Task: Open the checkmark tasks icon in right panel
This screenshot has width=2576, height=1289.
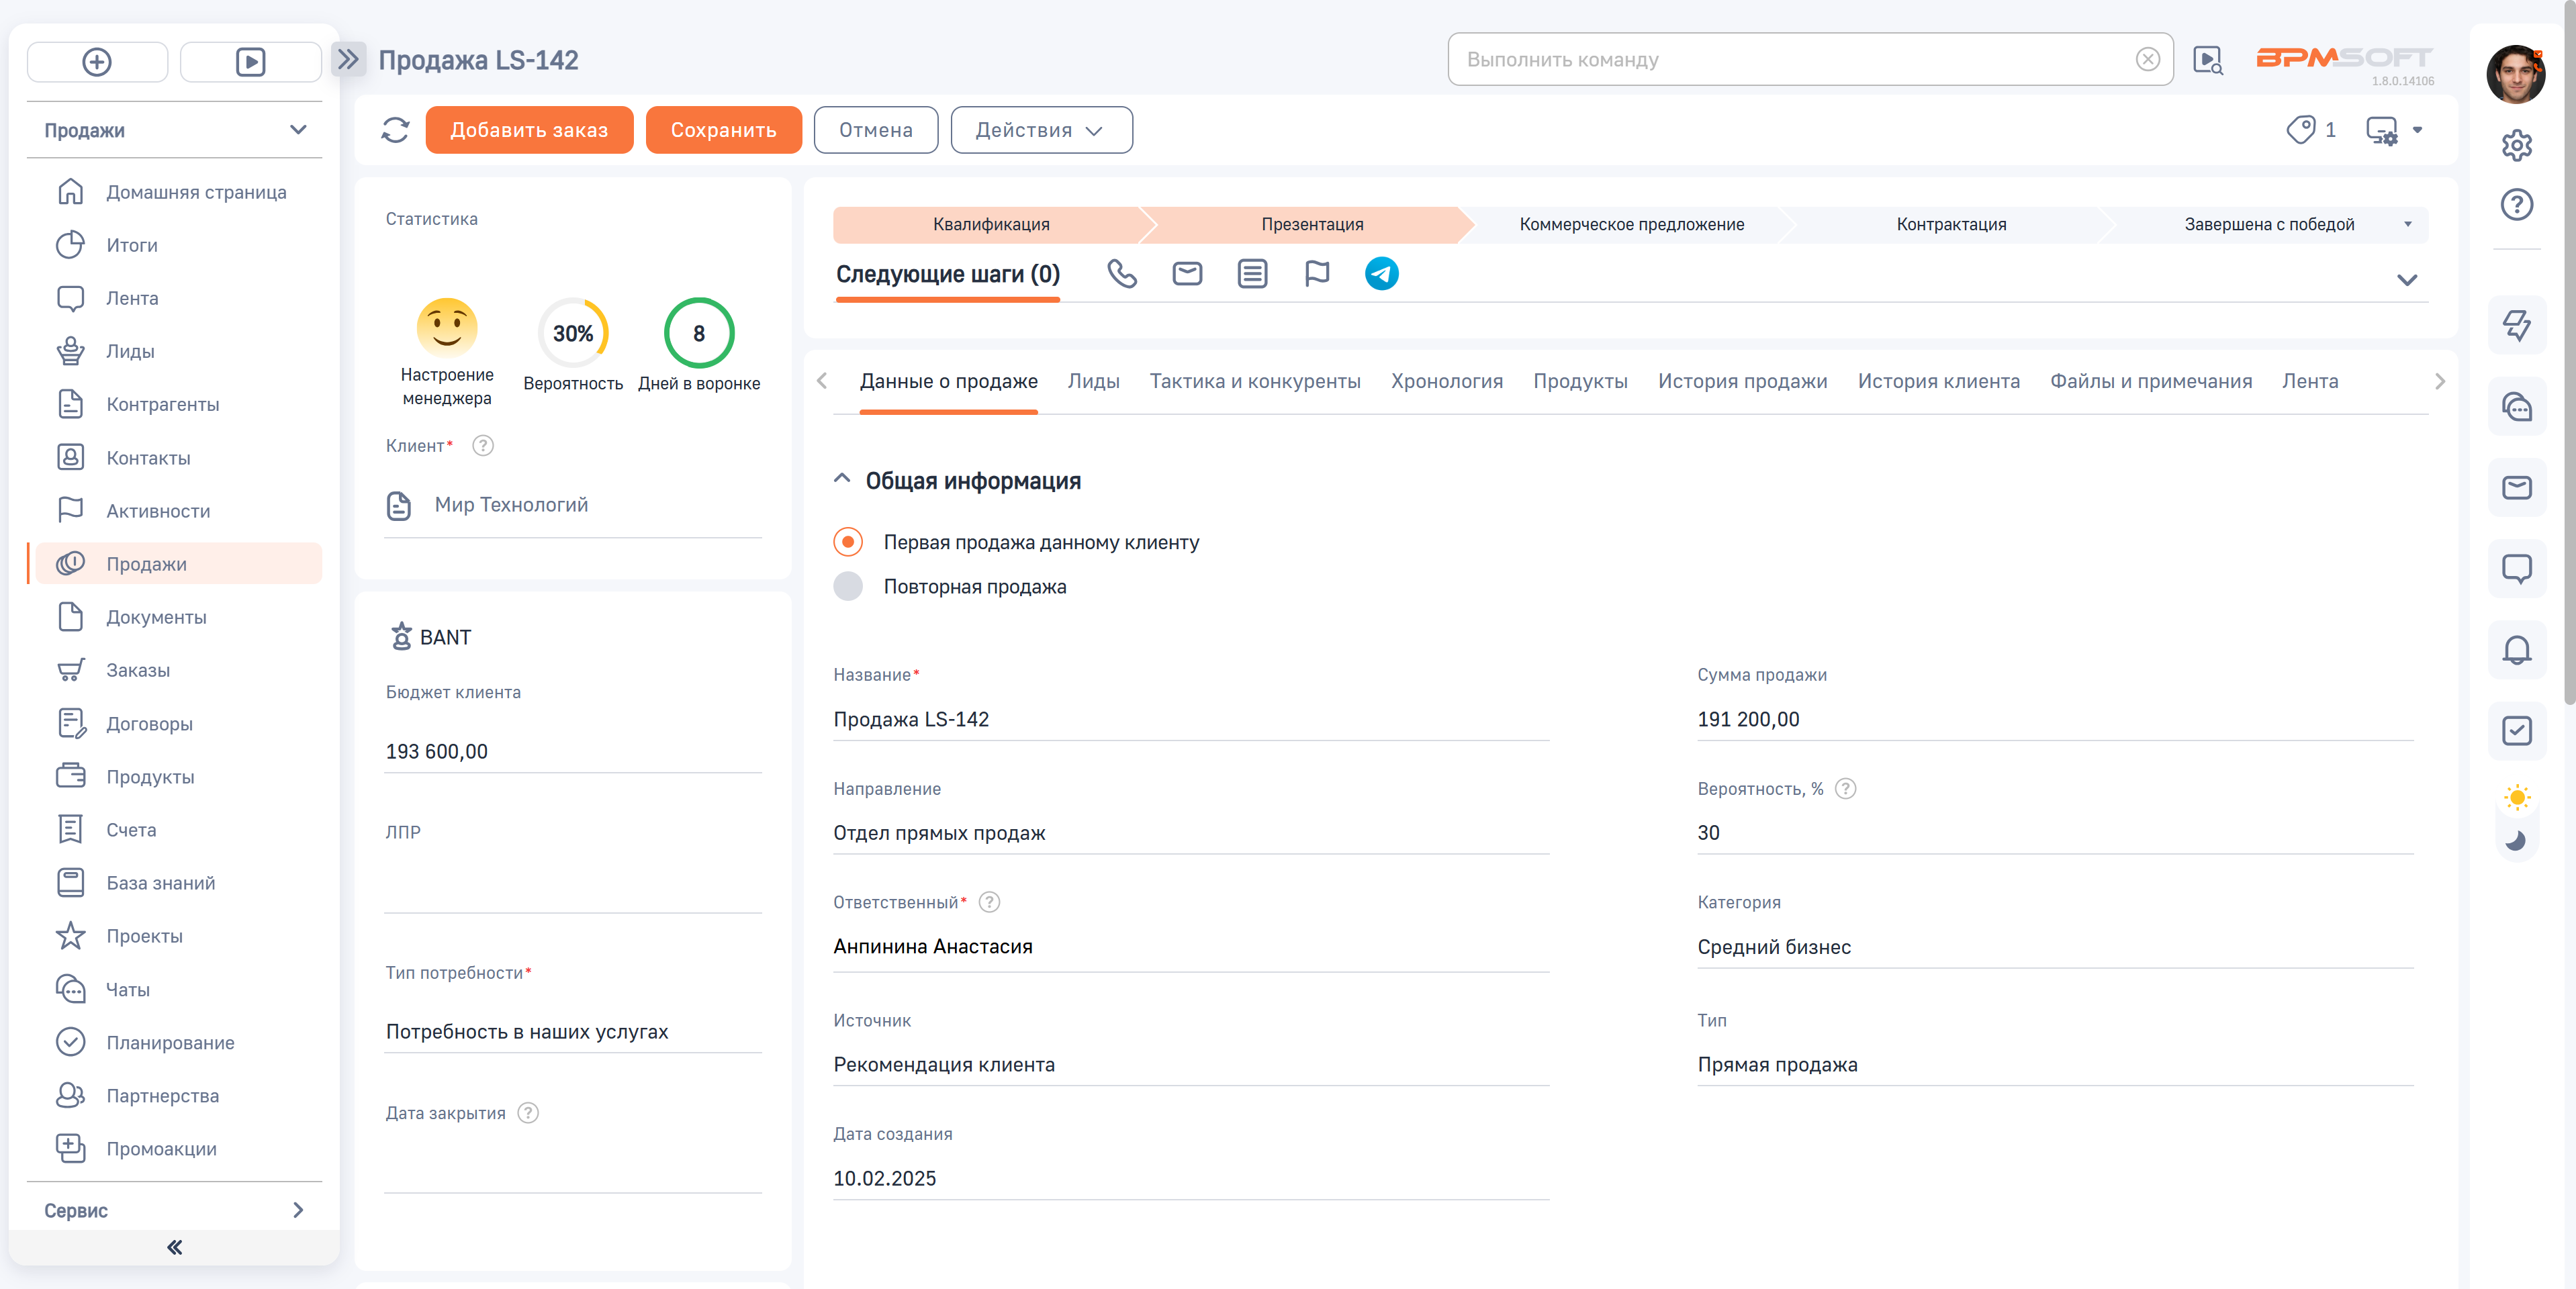Action: pos(2516,732)
